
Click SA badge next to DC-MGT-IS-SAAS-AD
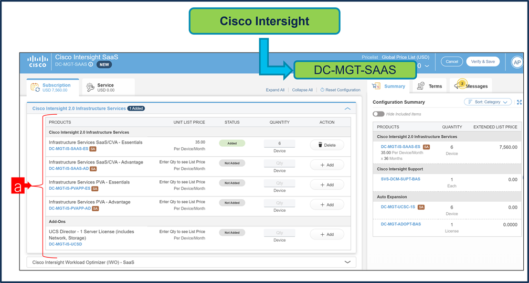pos(93,169)
